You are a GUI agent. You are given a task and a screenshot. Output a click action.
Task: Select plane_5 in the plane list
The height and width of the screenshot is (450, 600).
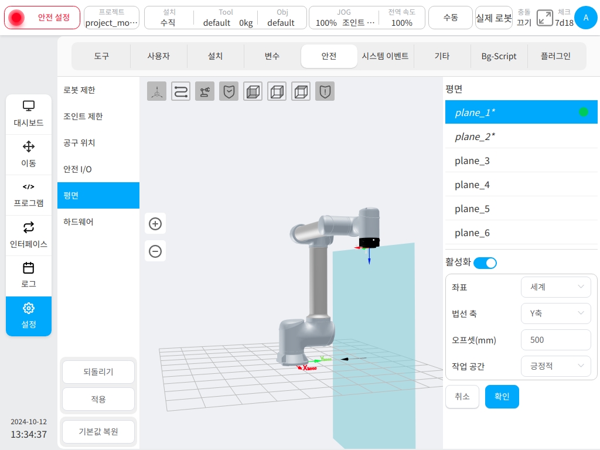(521, 209)
